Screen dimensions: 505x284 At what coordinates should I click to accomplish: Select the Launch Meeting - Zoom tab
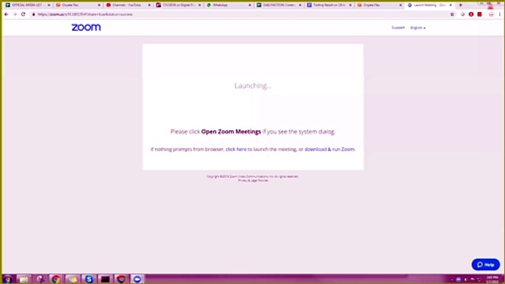(429, 5)
